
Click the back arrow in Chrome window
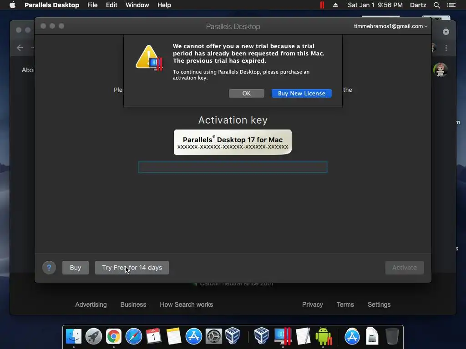(x=20, y=48)
